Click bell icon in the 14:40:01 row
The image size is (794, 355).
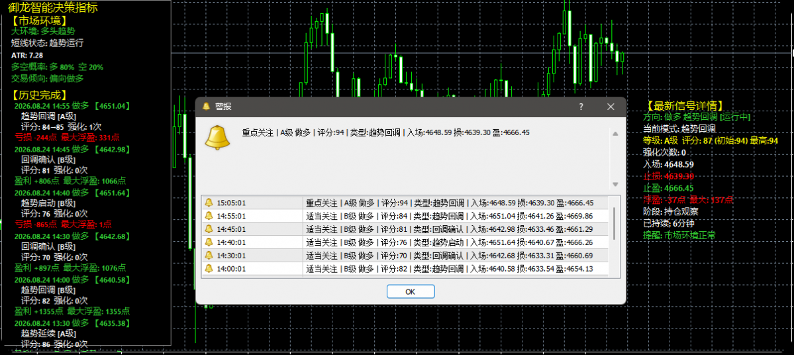tap(209, 242)
